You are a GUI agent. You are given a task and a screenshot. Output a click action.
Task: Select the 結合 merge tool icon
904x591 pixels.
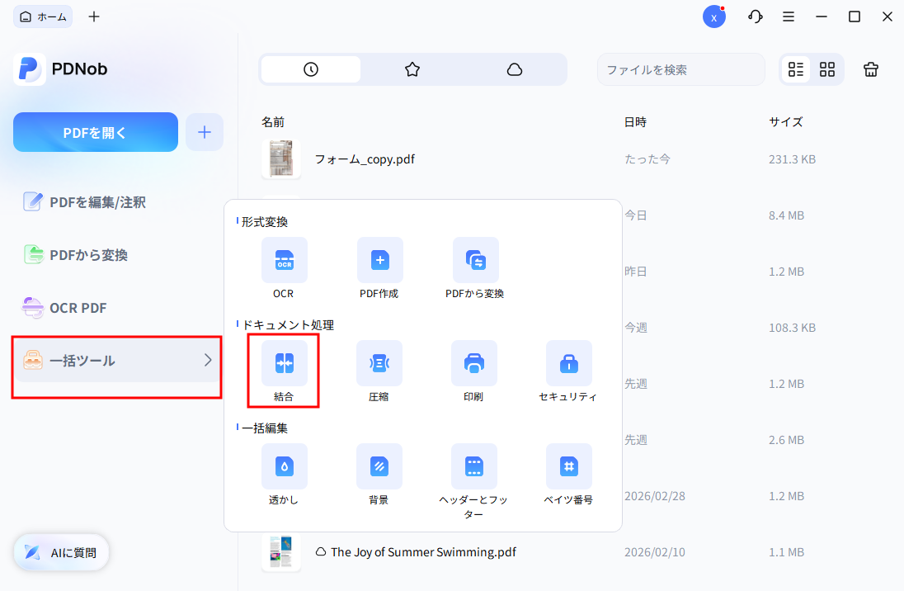[284, 363]
